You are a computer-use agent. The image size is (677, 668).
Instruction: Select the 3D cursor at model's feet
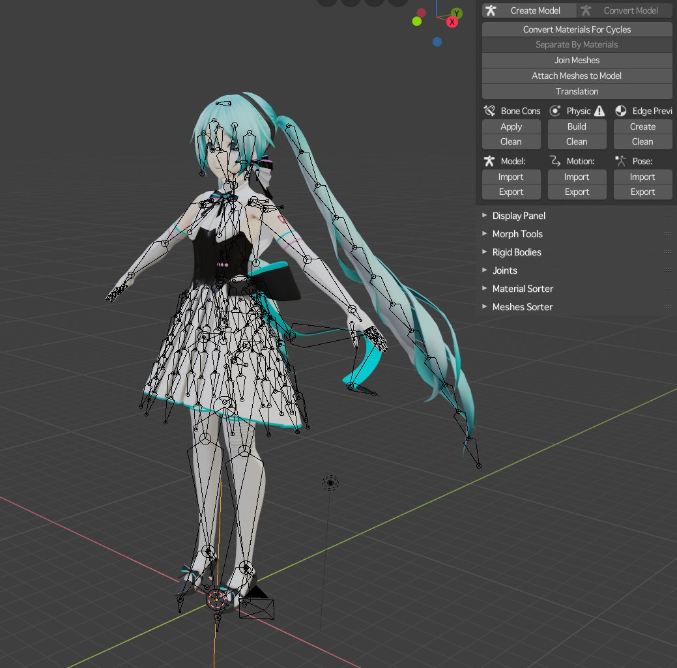[x=216, y=600]
